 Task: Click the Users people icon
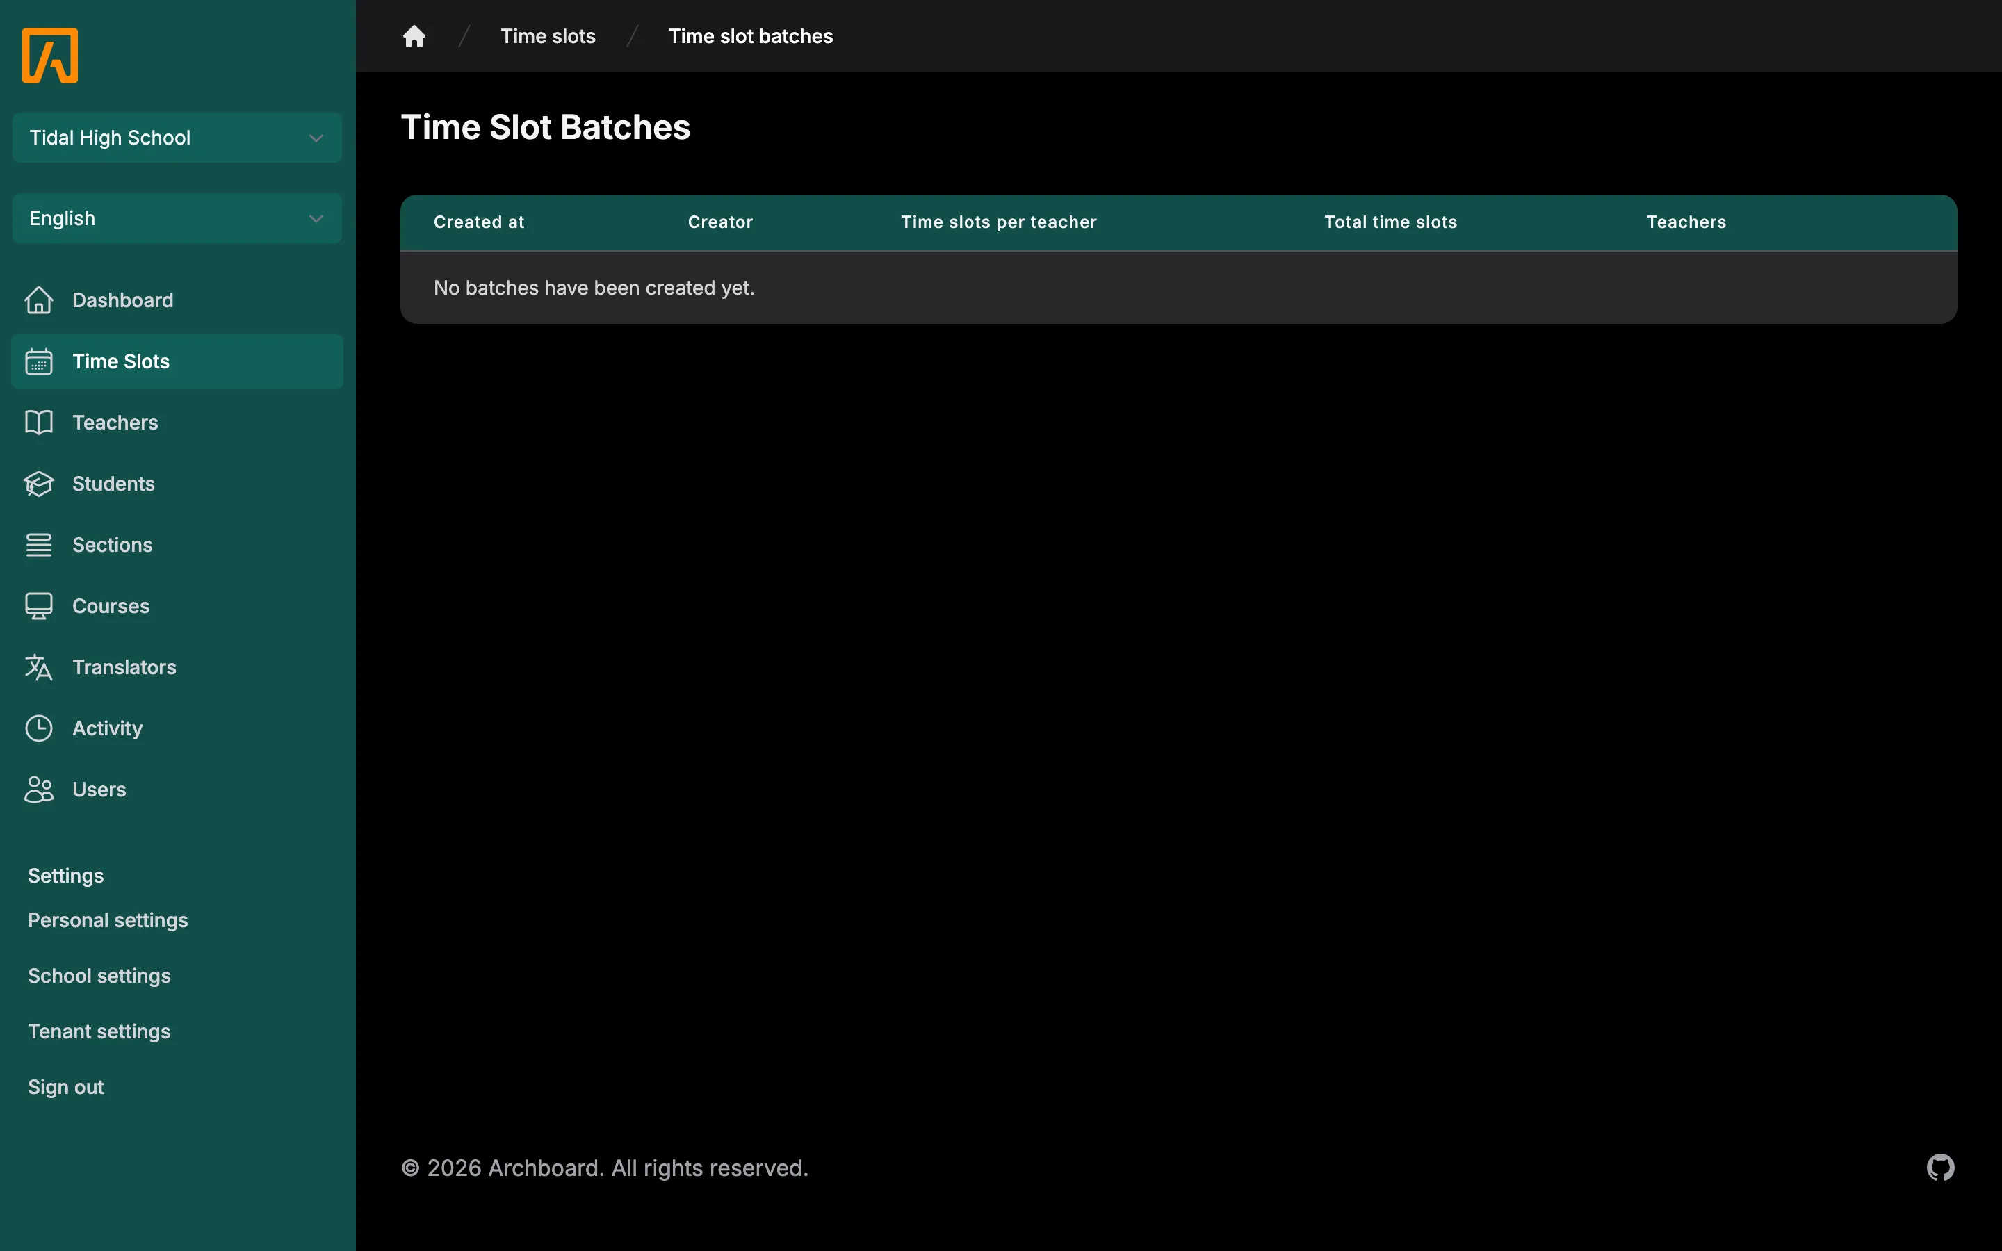[x=39, y=790]
